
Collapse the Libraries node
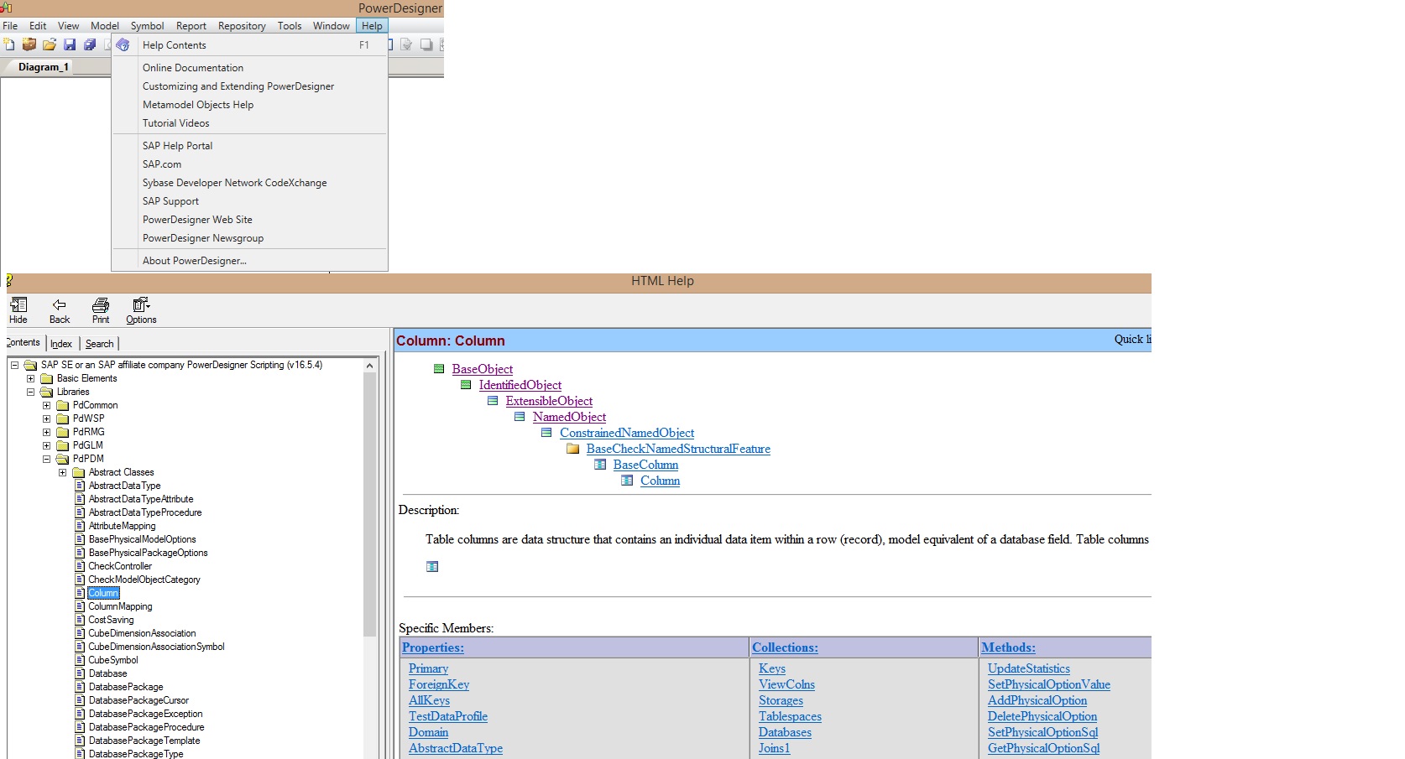point(30,392)
